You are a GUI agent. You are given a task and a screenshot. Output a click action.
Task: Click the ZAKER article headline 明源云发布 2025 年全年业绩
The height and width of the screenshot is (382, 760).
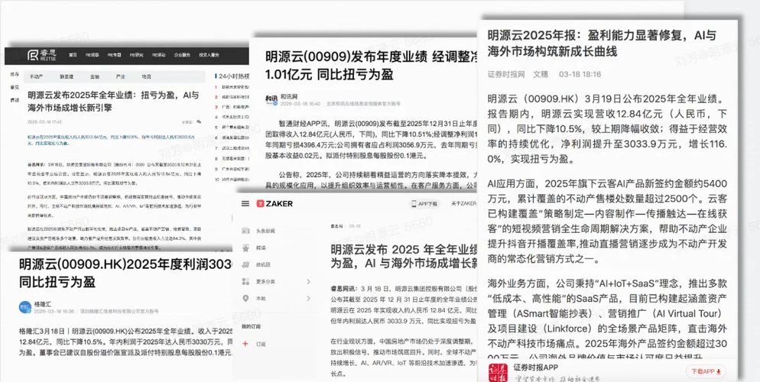pyautogui.click(x=403, y=257)
